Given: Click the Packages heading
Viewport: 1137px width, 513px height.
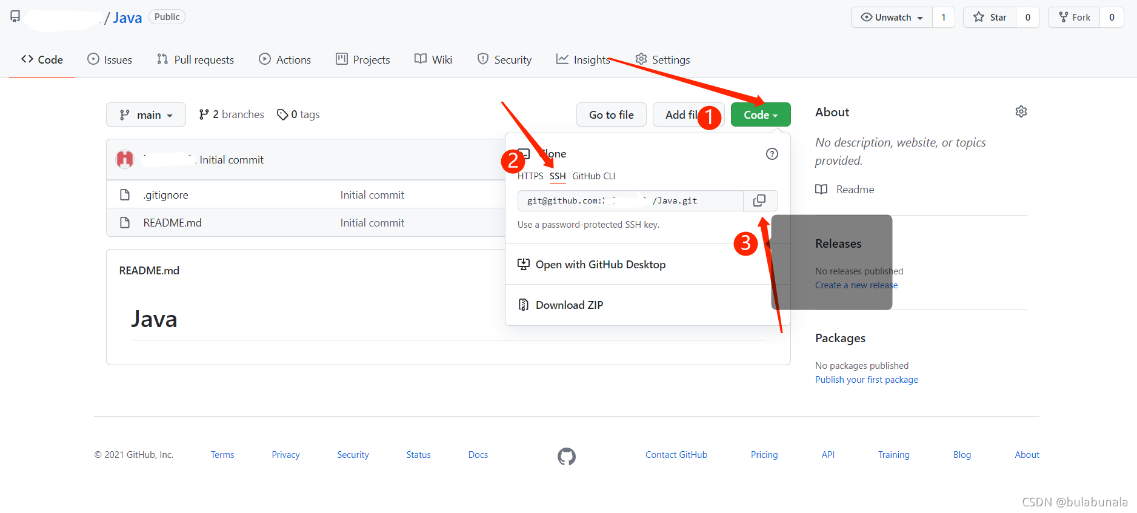Looking at the screenshot, I should (x=840, y=338).
